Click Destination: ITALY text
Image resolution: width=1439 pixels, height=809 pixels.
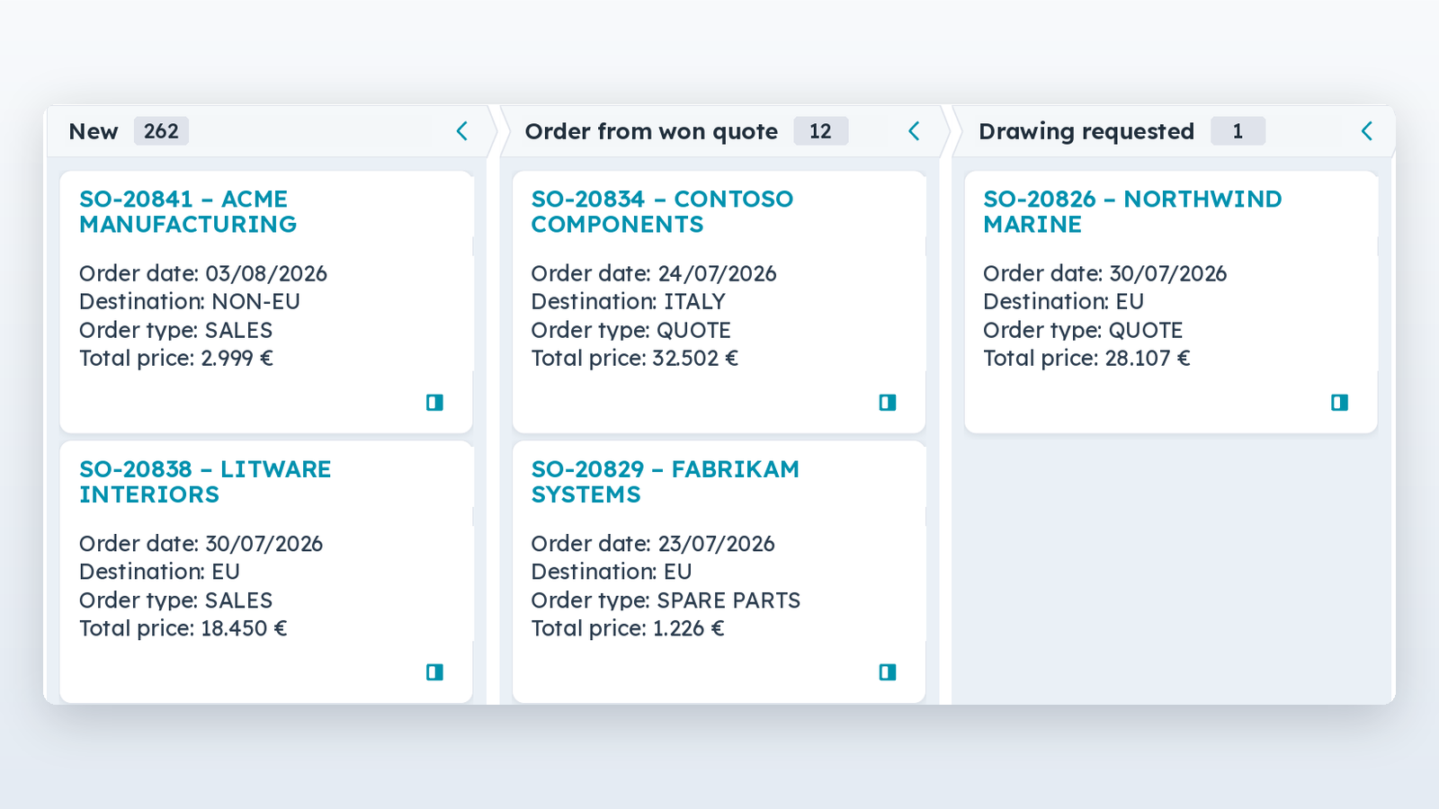click(628, 301)
